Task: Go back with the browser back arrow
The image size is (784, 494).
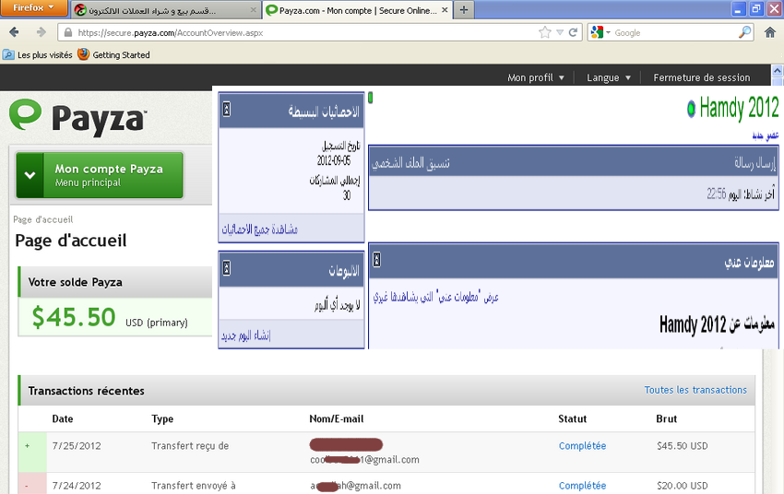Action: [x=14, y=32]
